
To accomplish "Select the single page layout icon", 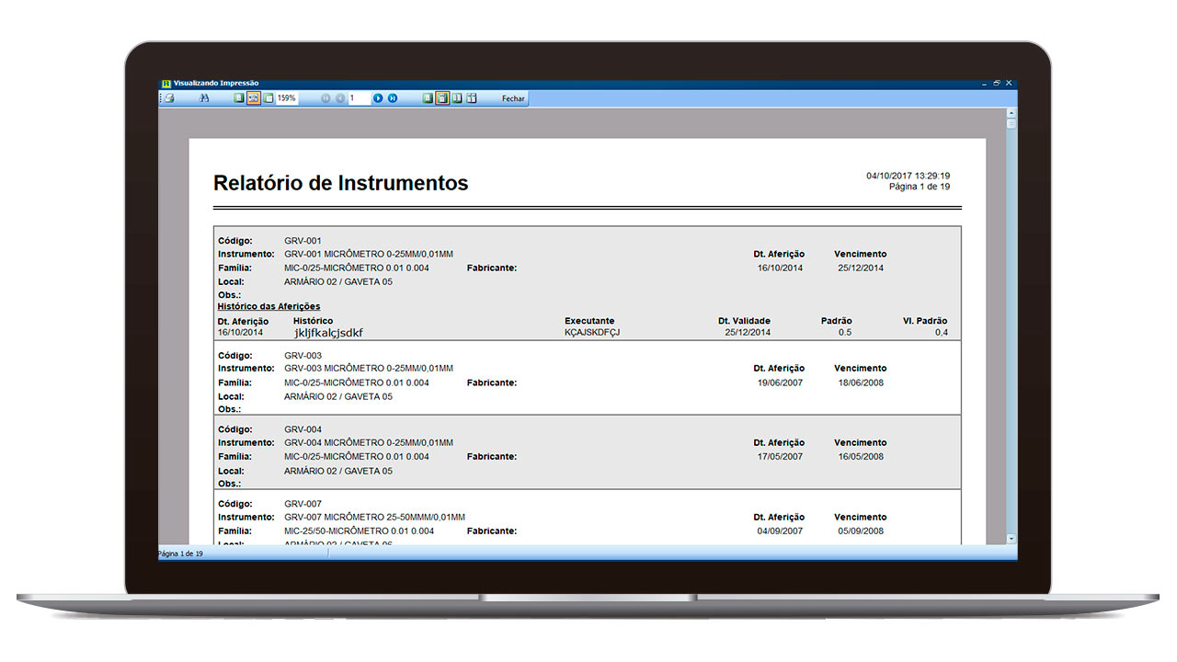I will pos(428,98).
